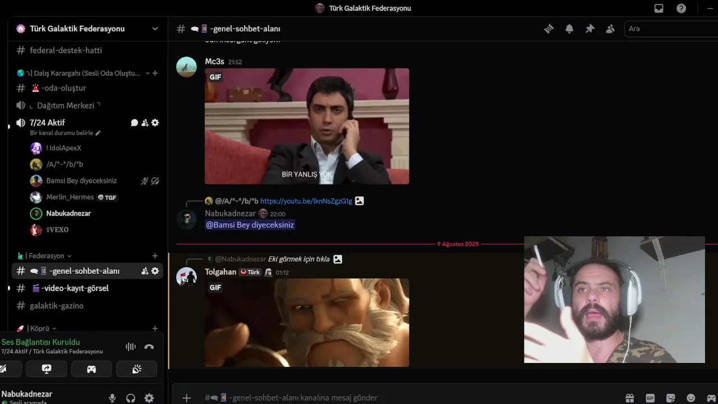The height and width of the screenshot is (404, 718).
Task: Show pinned messages pin icon
Action: point(590,29)
